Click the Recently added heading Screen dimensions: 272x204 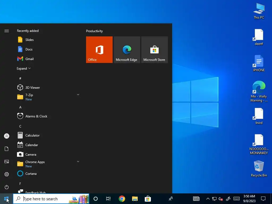pyautogui.click(x=28, y=31)
